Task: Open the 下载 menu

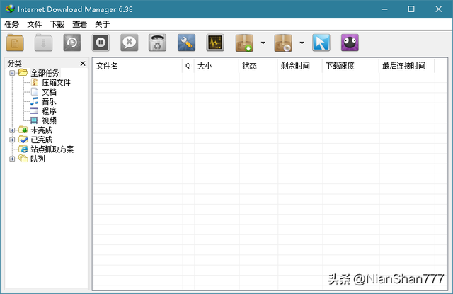Action: click(57, 24)
